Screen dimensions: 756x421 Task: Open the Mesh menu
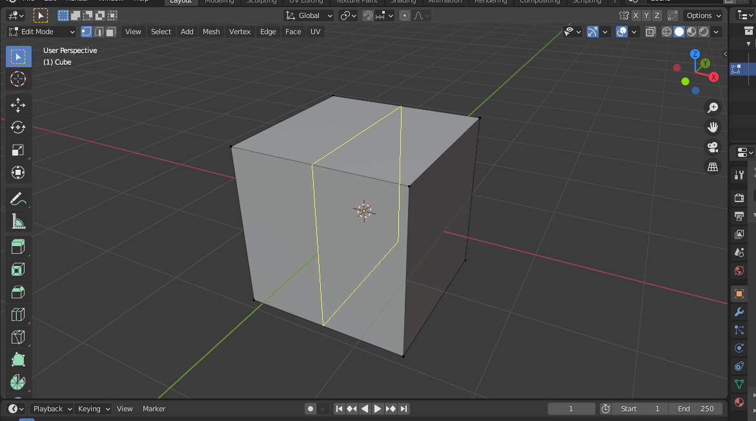211,32
